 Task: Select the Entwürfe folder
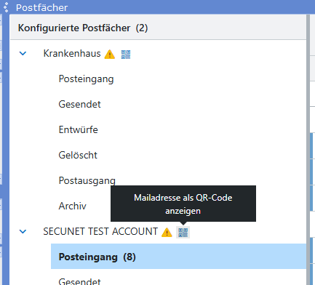(79, 129)
